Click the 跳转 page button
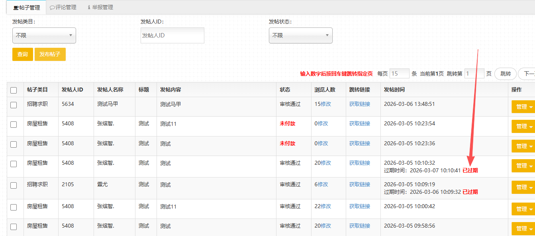Image resolution: width=535 pixels, height=236 pixels. pyautogui.click(x=505, y=74)
